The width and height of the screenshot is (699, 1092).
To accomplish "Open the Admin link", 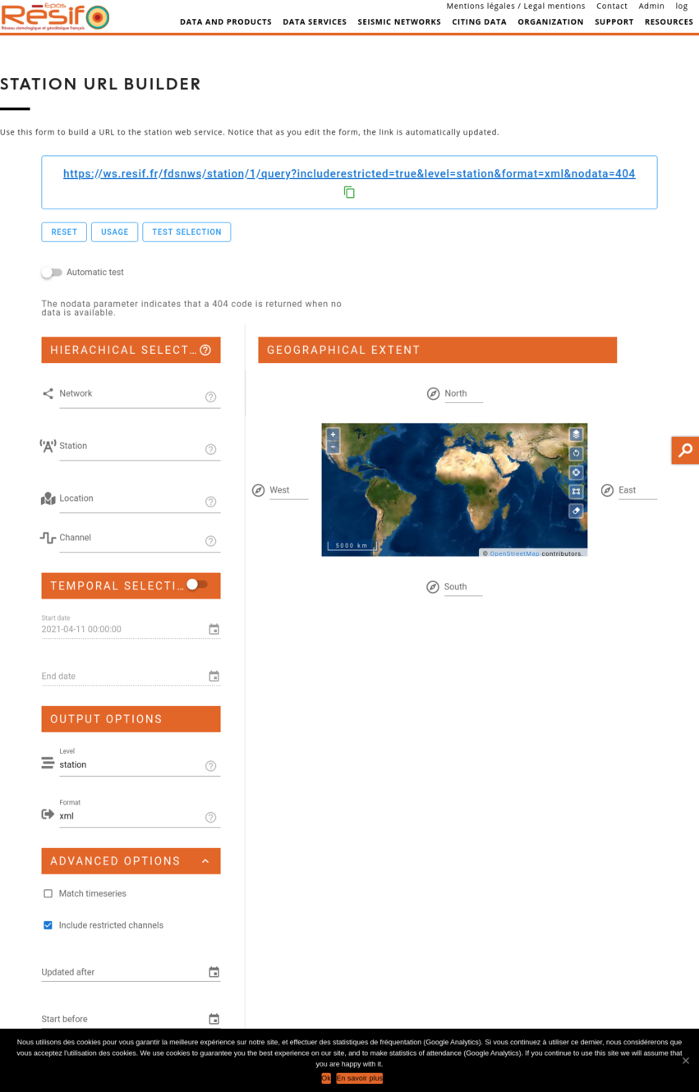I will pyautogui.click(x=651, y=6).
